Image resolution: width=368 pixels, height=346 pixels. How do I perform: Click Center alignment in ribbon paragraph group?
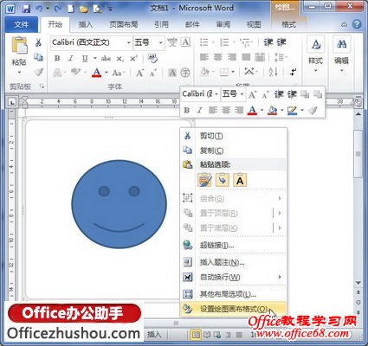(218, 57)
